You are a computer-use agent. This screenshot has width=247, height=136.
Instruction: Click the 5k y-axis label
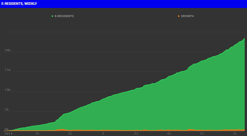click(7, 109)
